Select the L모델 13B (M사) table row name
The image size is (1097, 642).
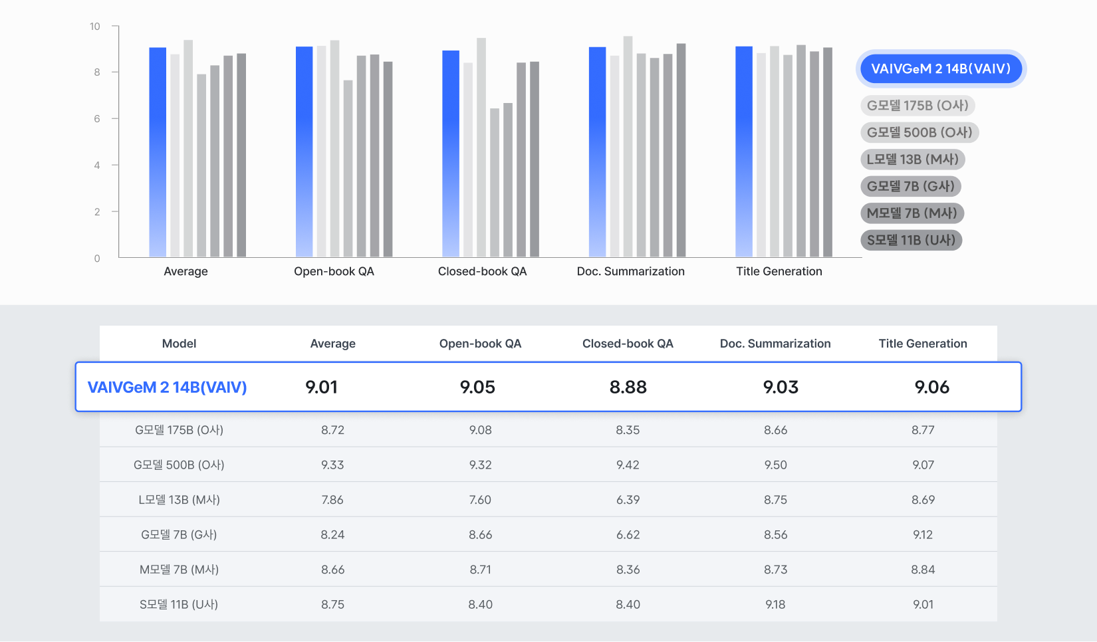[180, 500]
